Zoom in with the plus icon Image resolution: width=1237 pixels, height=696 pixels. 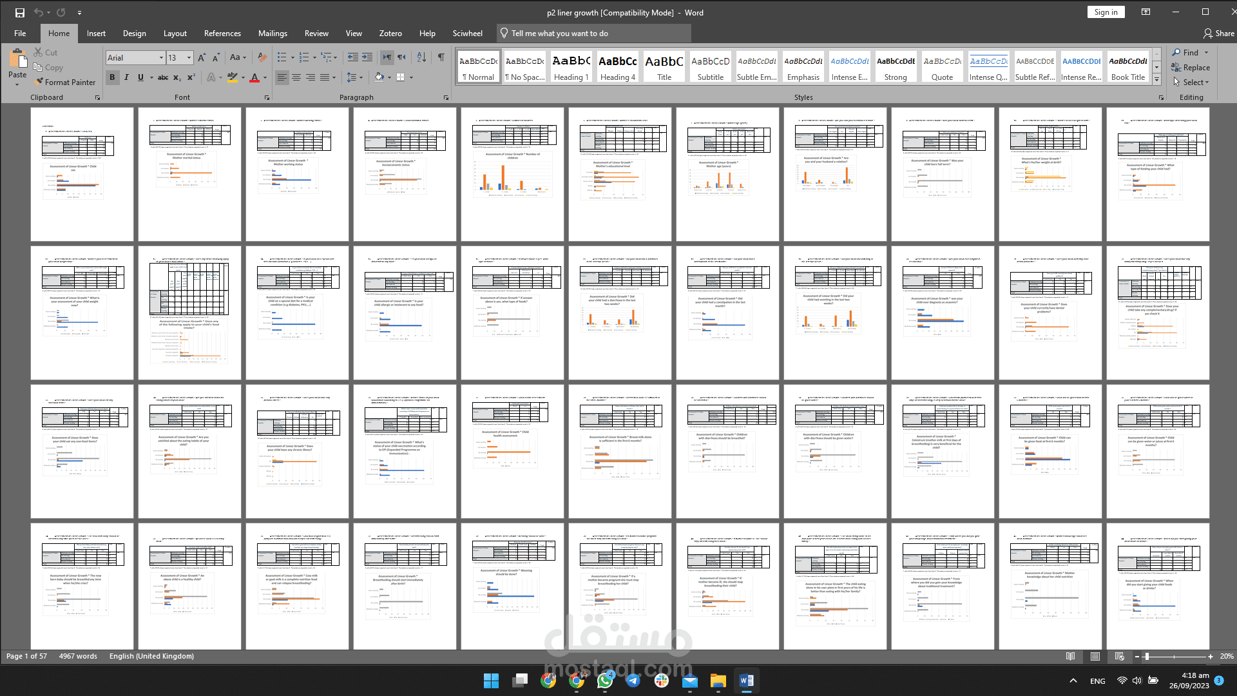tap(1211, 656)
